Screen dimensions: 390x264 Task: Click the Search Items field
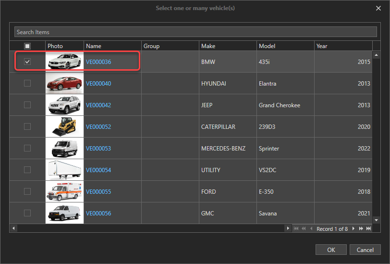coord(195,32)
